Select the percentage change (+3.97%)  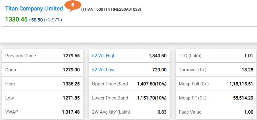coord(53,20)
